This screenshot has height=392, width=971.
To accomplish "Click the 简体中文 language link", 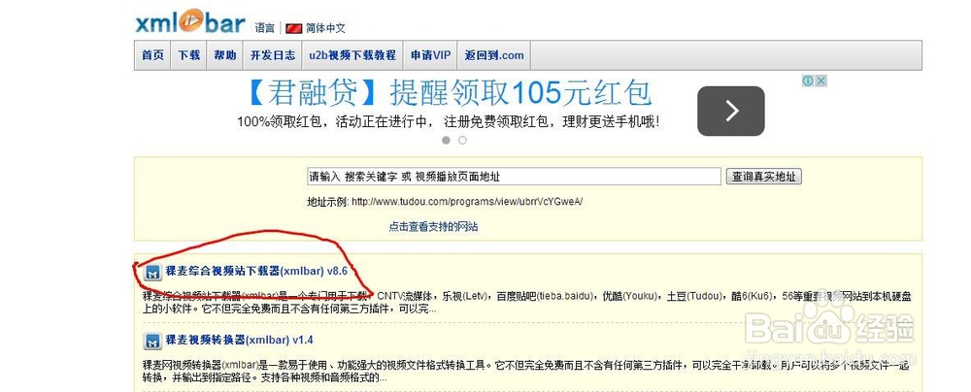I will tap(325, 28).
